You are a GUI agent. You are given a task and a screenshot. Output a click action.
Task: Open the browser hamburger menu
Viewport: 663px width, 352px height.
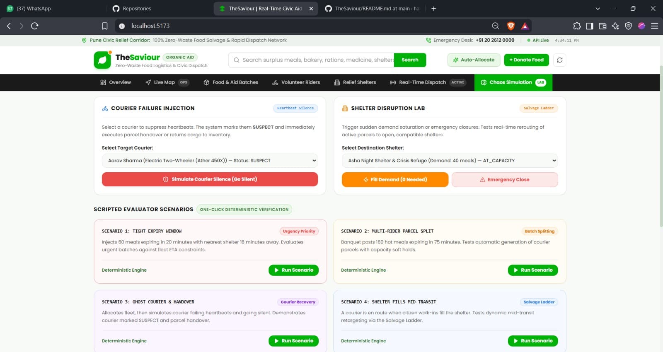655,26
